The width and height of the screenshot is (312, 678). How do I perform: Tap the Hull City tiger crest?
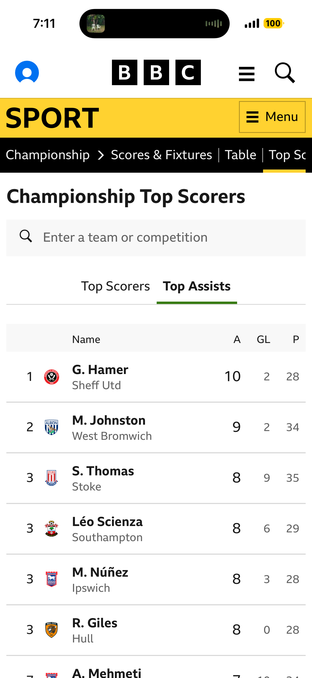coord(52,630)
